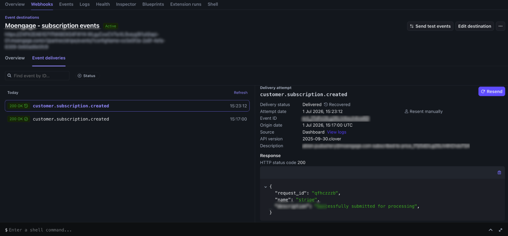Open the Overview top navigation tab

[x=15, y=4]
